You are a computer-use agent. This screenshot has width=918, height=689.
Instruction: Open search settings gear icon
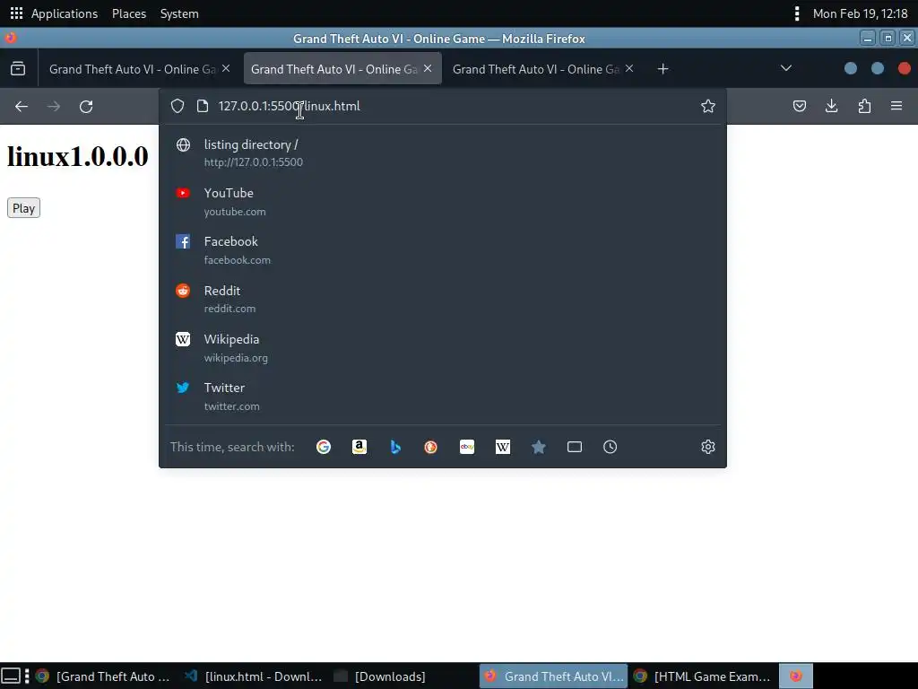pyautogui.click(x=708, y=447)
